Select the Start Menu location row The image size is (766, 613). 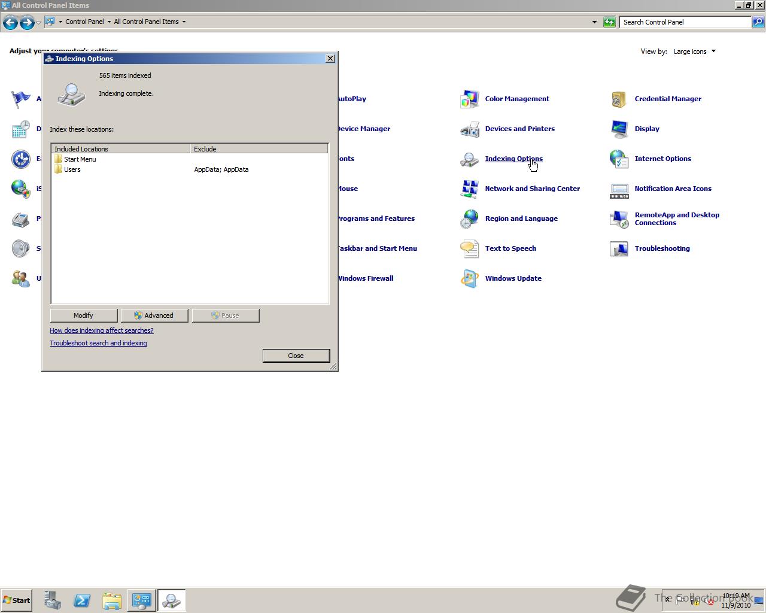point(190,159)
